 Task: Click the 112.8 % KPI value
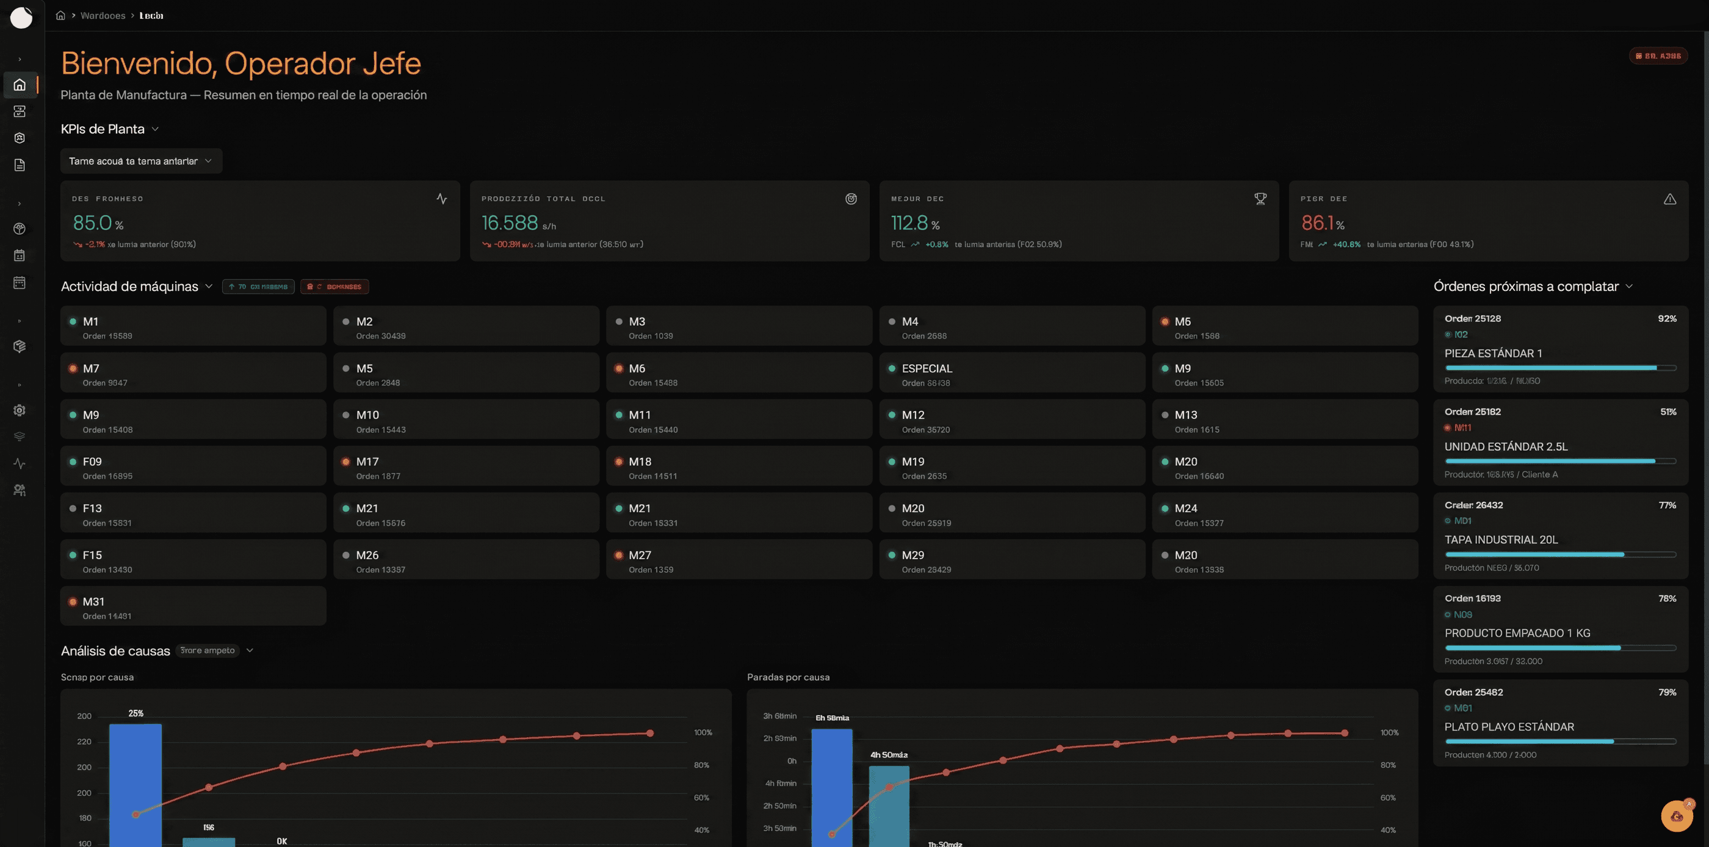(915, 223)
